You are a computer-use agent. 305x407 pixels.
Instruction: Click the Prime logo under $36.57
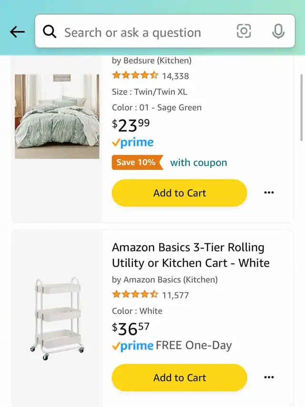[x=133, y=346]
